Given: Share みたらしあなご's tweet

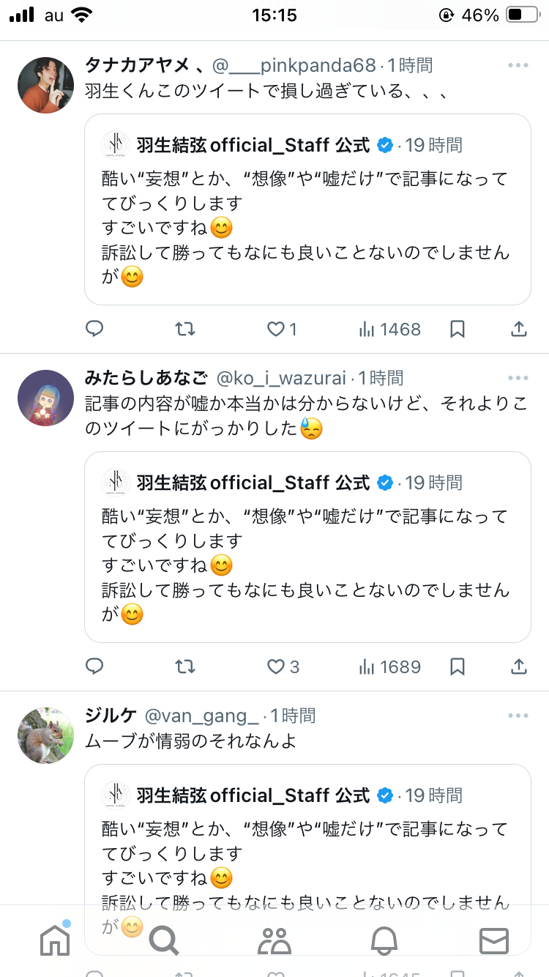Looking at the screenshot, I should pos(518,667).
